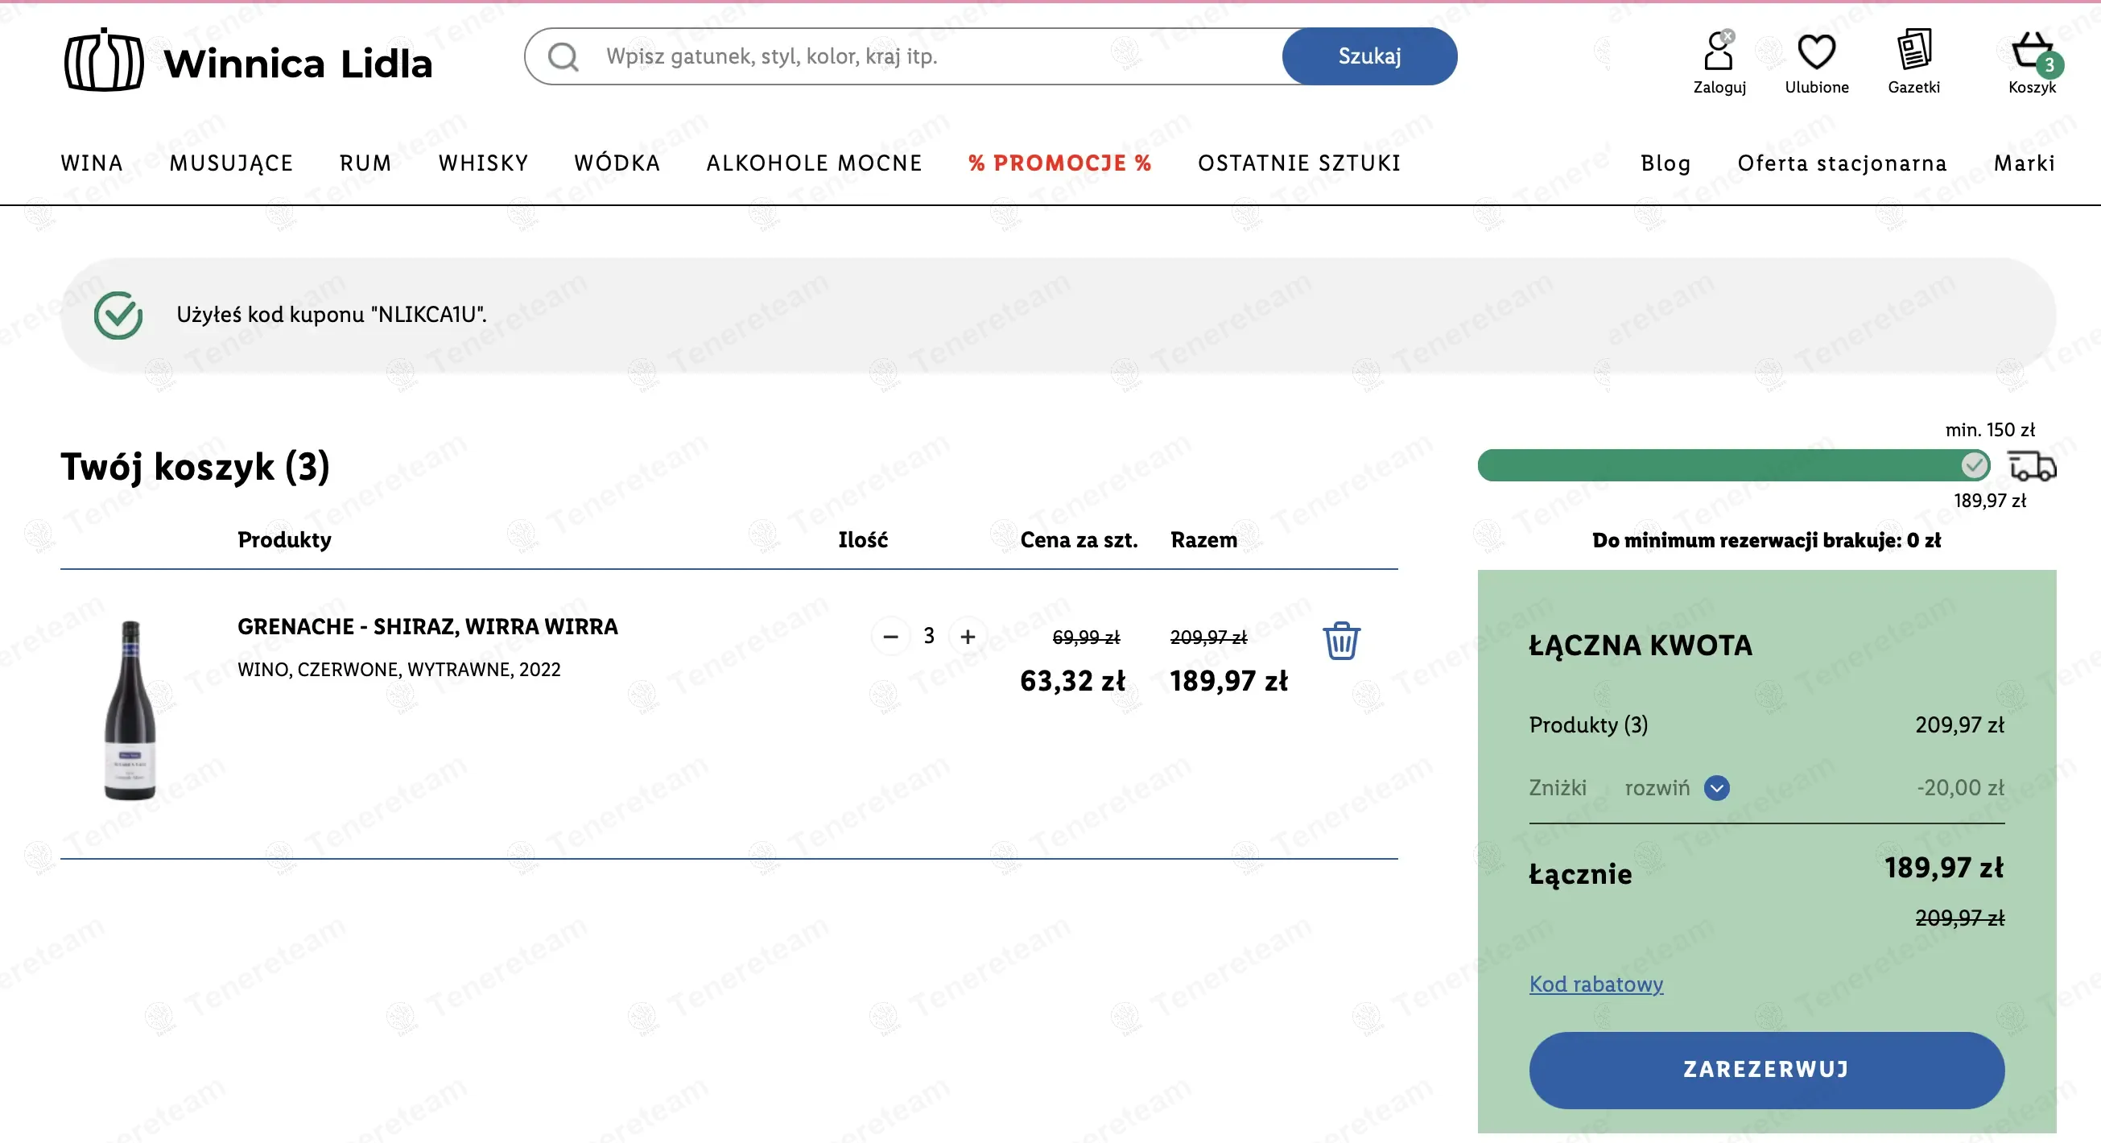
Task: Click 'min. 150 zł' label above progress bar
Action: click(1989, 430)
